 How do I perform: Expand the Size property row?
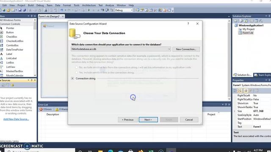click(x=235, y=111)
